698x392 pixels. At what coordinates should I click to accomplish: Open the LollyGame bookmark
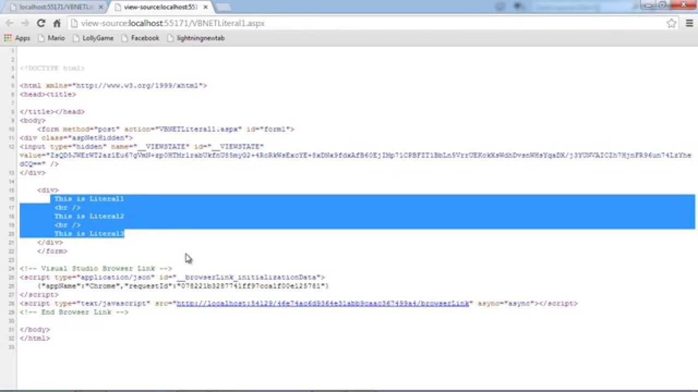(x=93, y=38)
